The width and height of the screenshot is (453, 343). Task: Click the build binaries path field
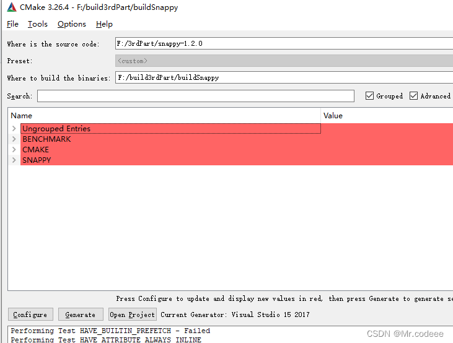pyautogui.click(x=284, y=77)
